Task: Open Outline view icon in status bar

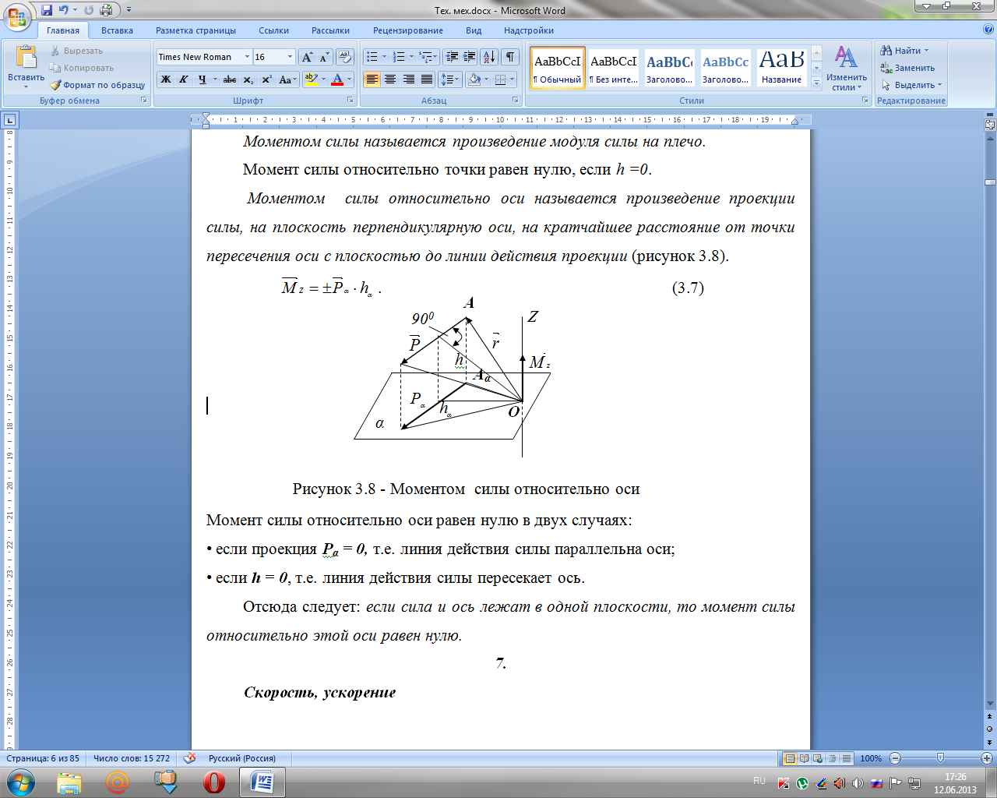Action: [x=832, y=758]
